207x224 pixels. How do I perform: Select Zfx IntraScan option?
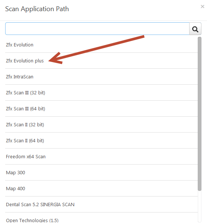[x=101, y=77]
